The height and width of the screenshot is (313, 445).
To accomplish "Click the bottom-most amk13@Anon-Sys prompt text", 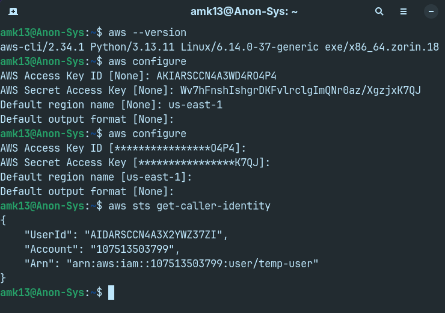I will (43, 293).
